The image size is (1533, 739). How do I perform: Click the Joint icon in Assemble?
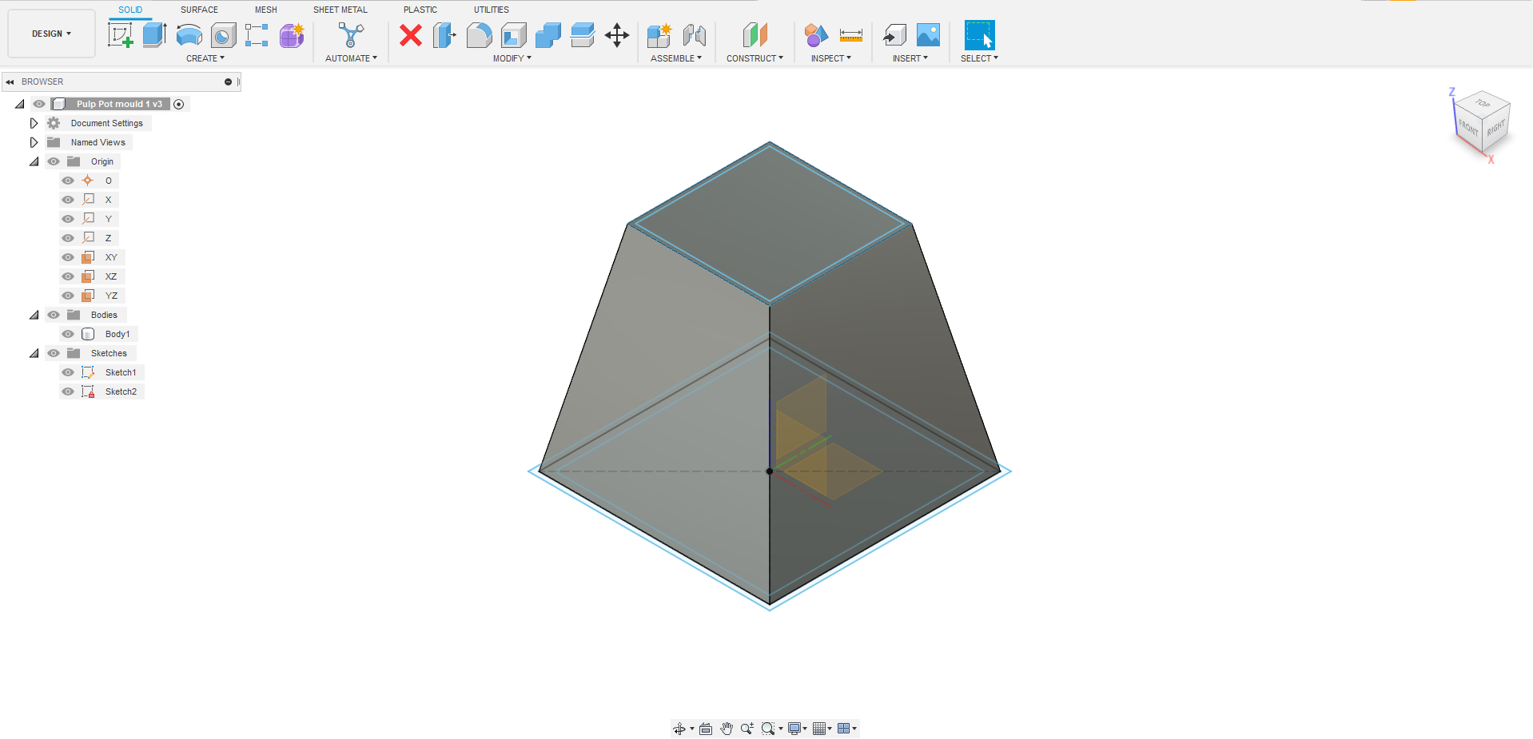tap(695, 35)
